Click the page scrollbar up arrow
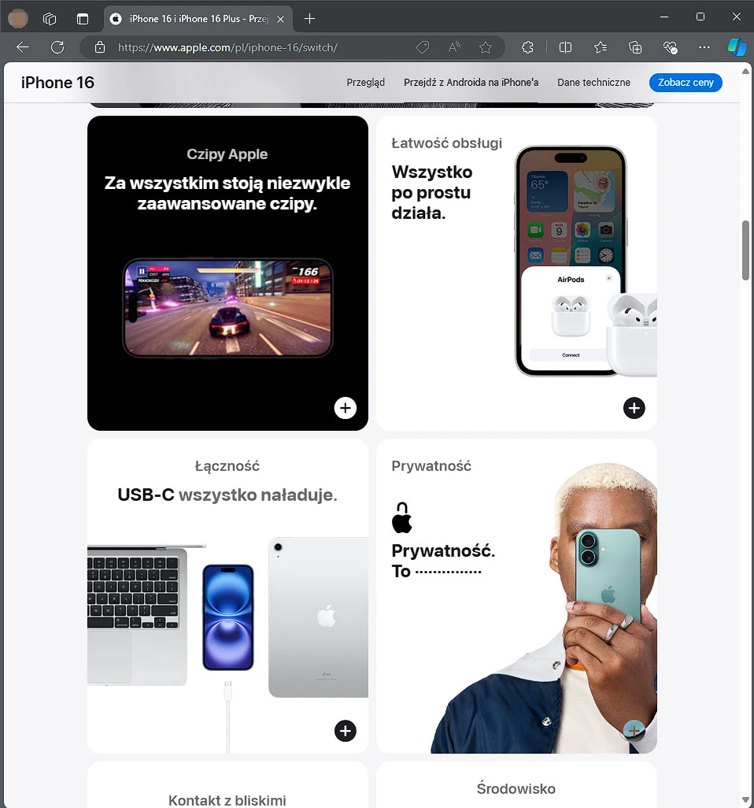The image size is (754, 808). [x=745, y=71]
